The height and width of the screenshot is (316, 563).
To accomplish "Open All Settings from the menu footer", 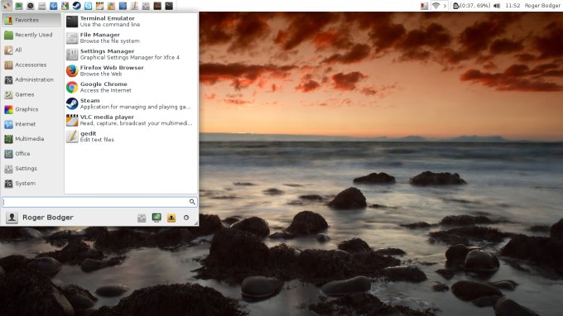I will tap(142, 218).
